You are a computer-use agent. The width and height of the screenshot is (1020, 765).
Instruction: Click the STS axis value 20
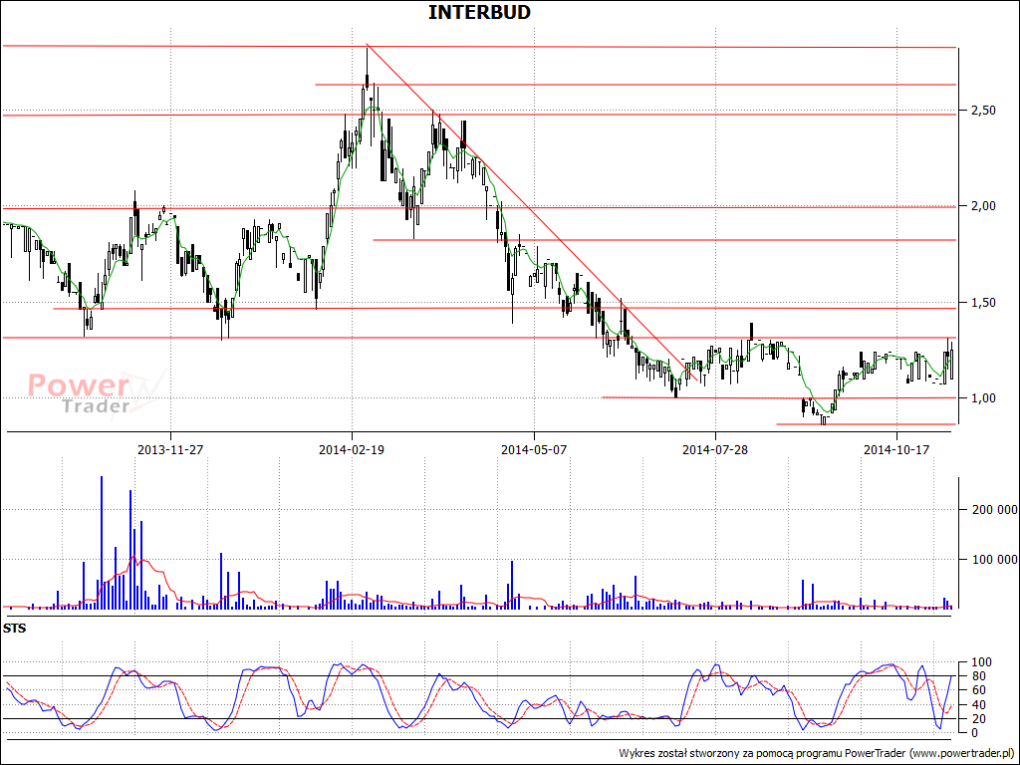[978, 719]
